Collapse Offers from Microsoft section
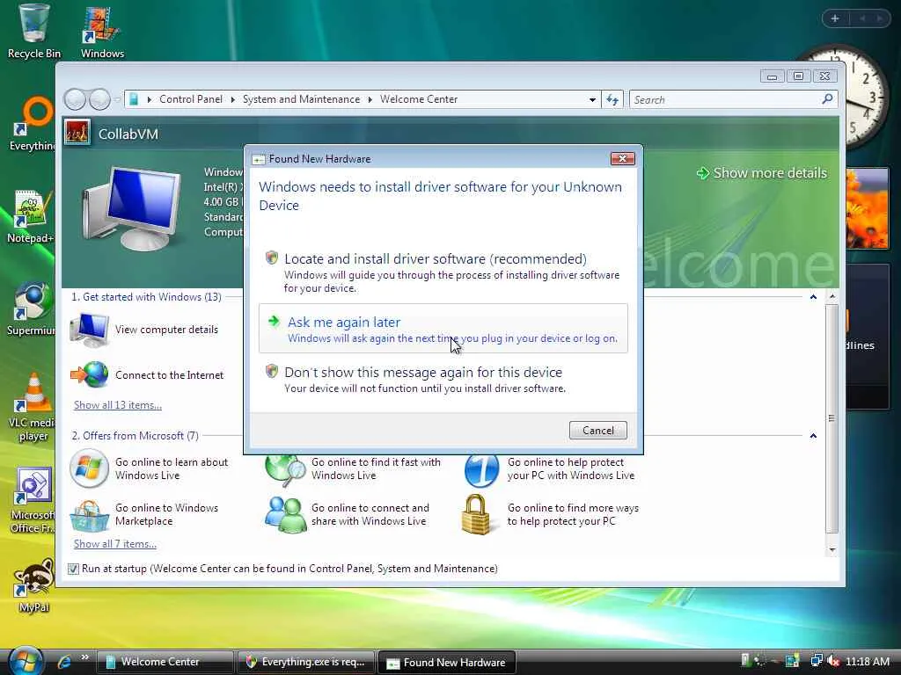Screen dimensions: 901x675 click(813, 436)
